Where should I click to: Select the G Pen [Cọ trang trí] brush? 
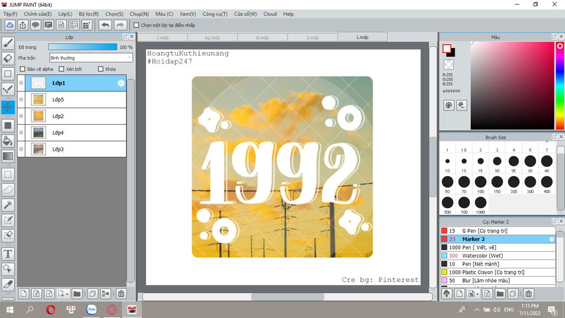coord(498,231)
